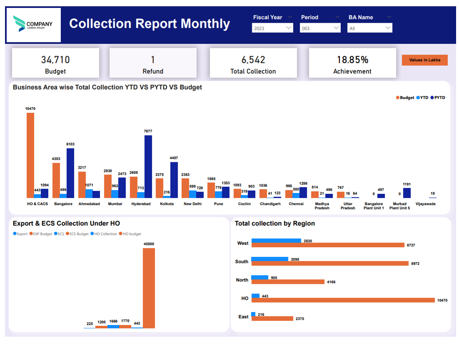Screen dimensions: 459x360
Task: Click the YTD legend item
Action: (422, 98)
